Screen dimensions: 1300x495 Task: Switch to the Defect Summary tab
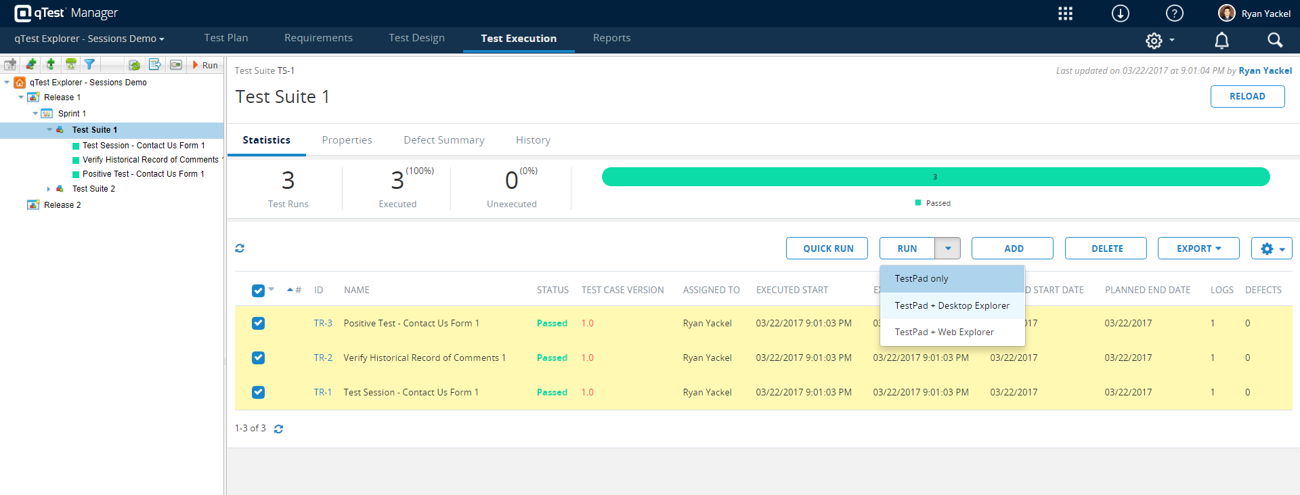pos(443,140)
